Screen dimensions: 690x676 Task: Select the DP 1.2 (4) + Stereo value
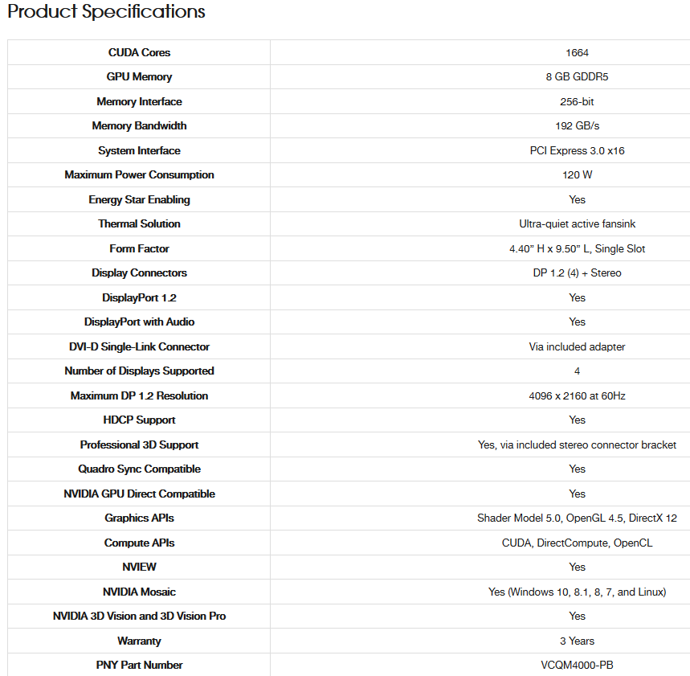(x=577, y=272)
